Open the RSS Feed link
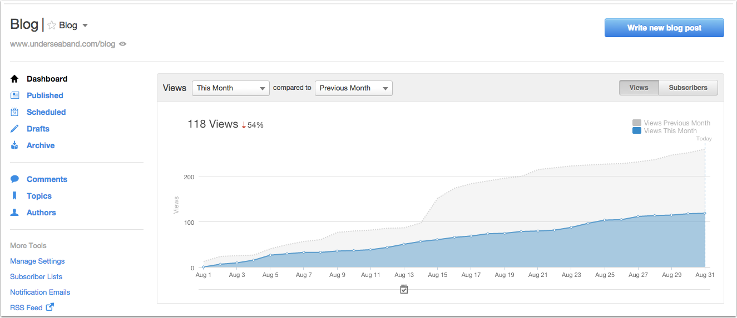This screenshot has width=737, height=318. click(26, 307)
